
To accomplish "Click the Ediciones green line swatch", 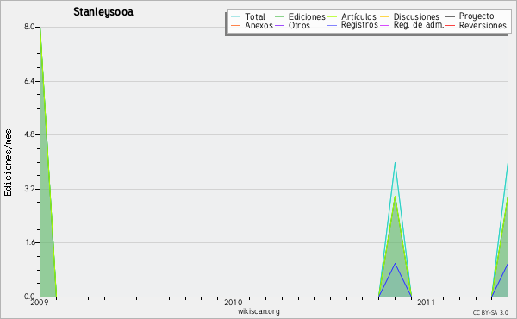I will [279, 16].
